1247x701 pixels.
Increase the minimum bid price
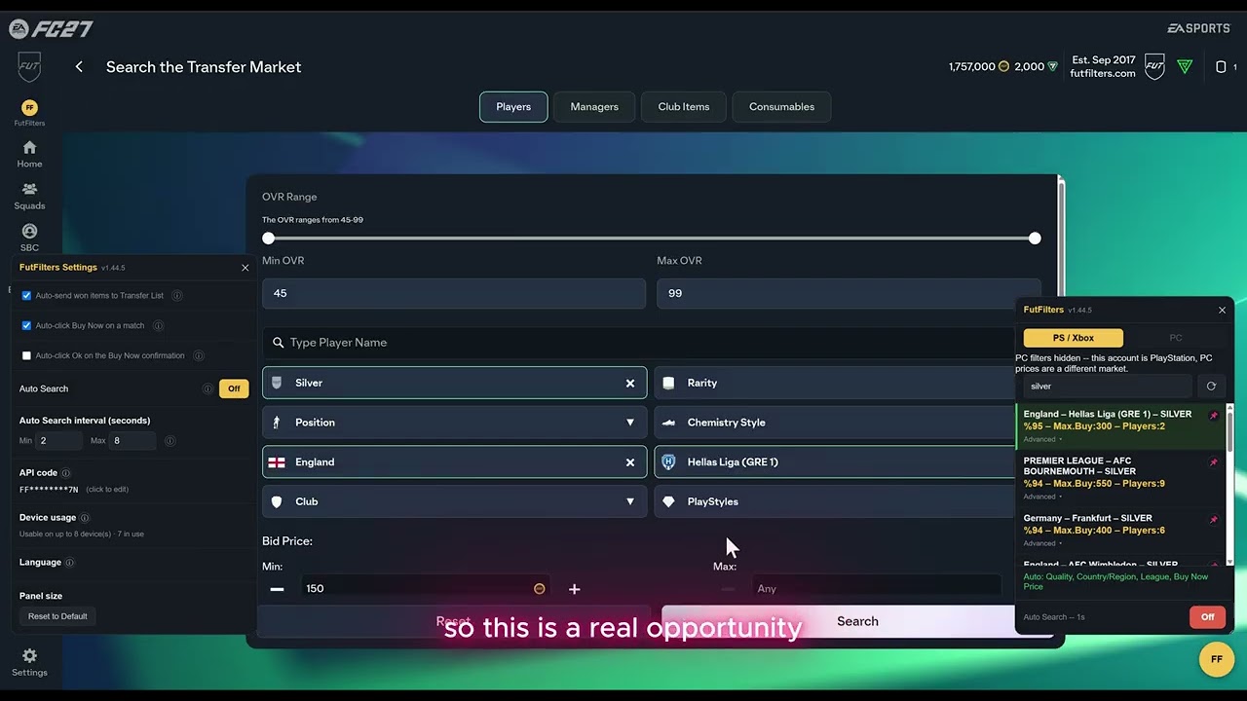574,589
